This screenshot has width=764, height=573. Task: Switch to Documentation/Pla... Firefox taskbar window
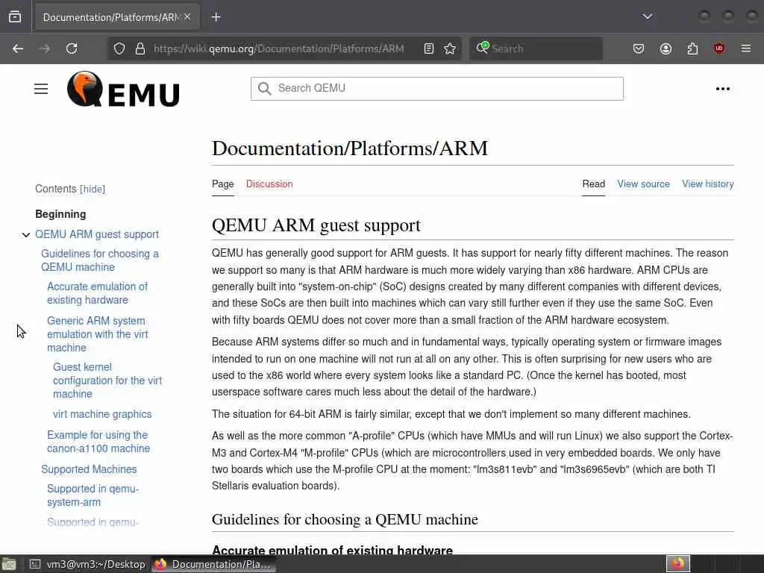213,564
